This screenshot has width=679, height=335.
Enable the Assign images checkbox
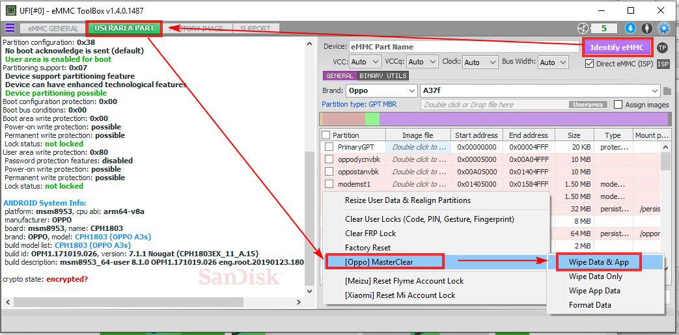point(618,105)
